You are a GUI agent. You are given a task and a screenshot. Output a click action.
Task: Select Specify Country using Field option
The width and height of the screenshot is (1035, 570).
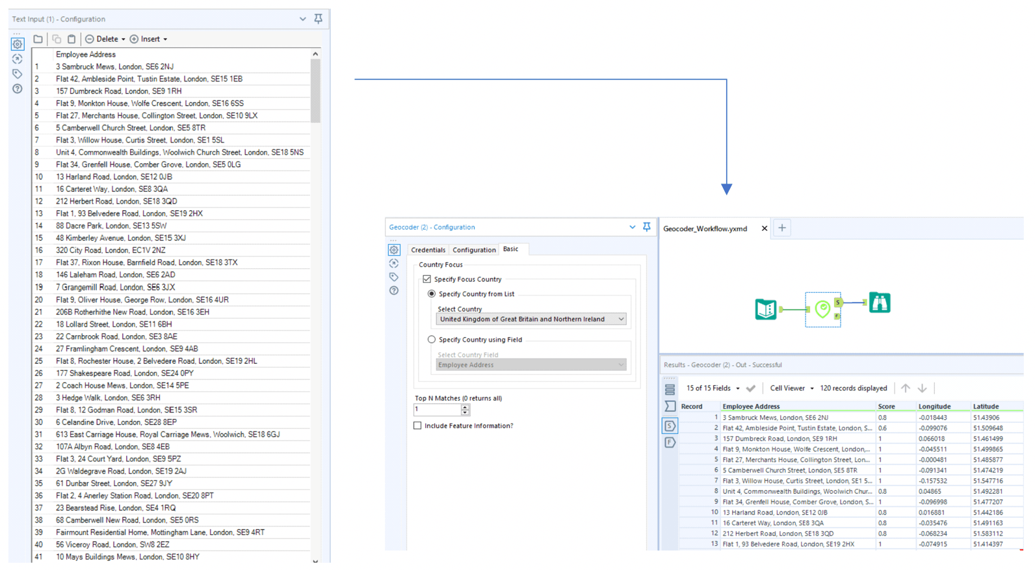point(432,340)
